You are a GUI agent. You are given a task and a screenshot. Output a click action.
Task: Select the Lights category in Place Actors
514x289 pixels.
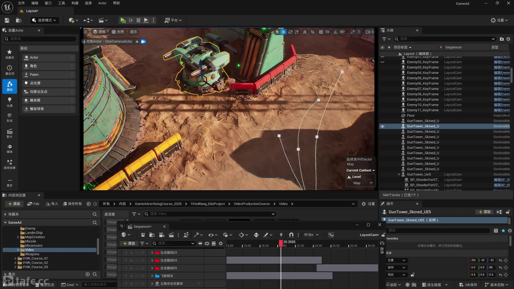tap(10, 102)
